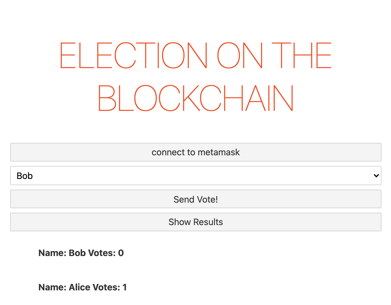Select the Bob text inside the dropdown
The width and height of the screenshot is (391, 305).
click(25, 176)
